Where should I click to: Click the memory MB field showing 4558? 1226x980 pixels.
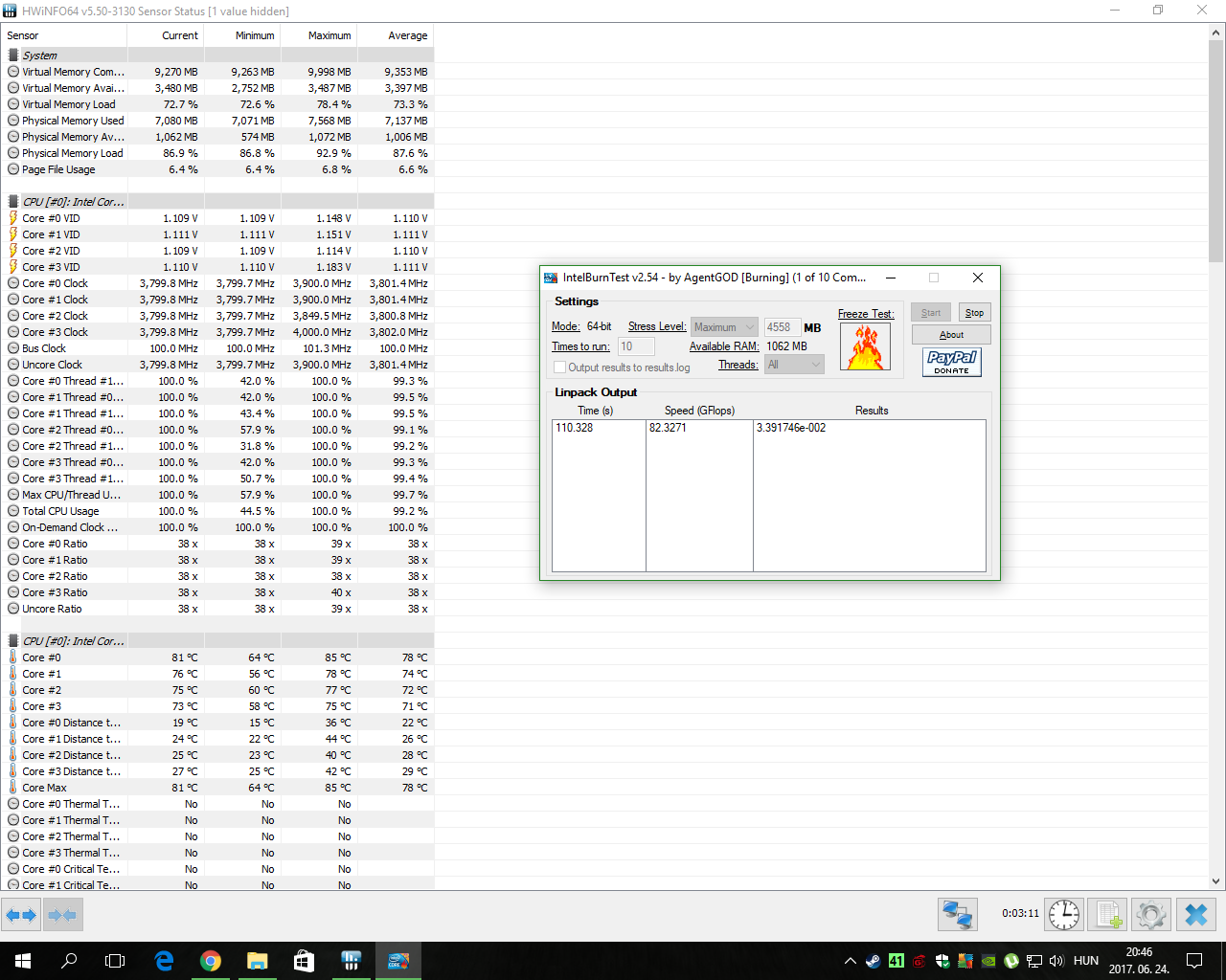point(783,327)
